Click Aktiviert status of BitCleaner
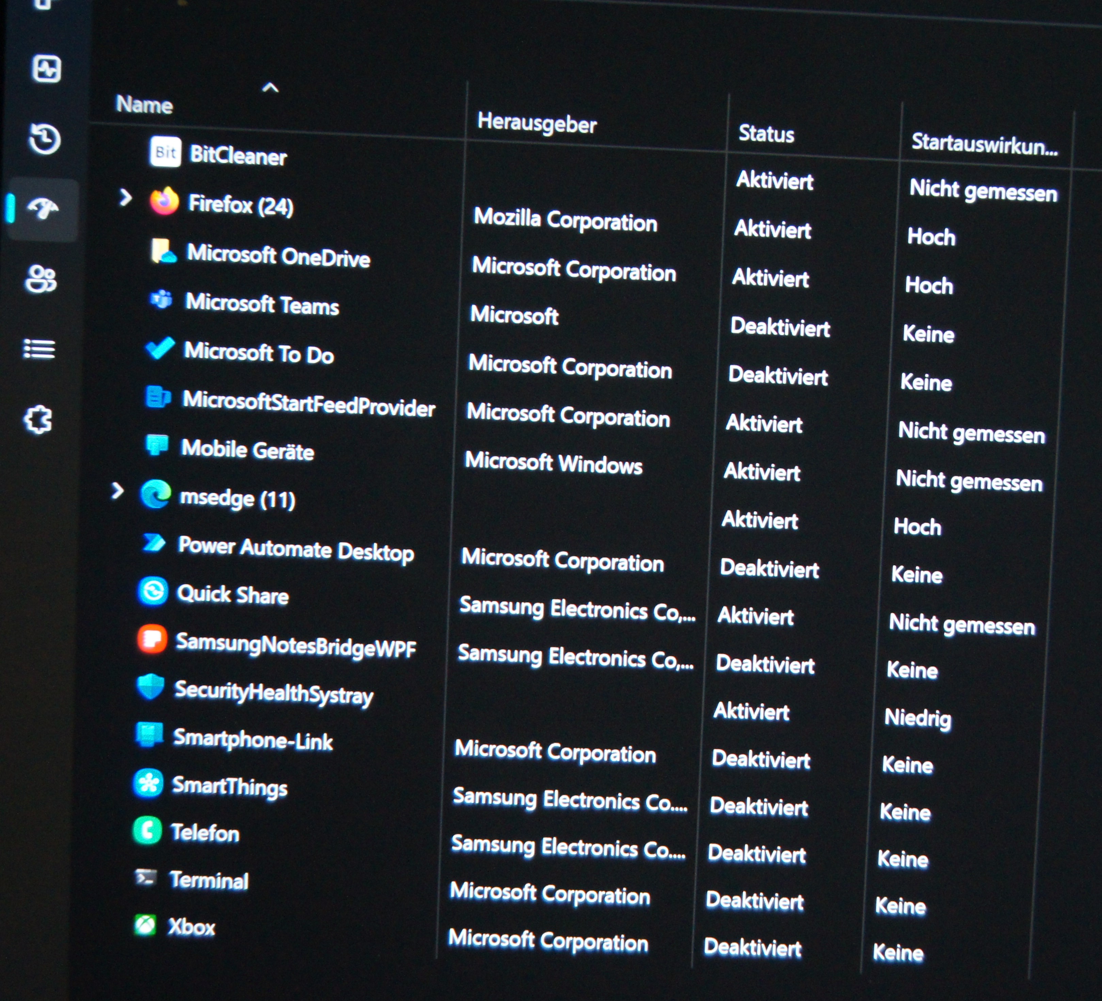 pyautogui.click(x=774, y=181)
